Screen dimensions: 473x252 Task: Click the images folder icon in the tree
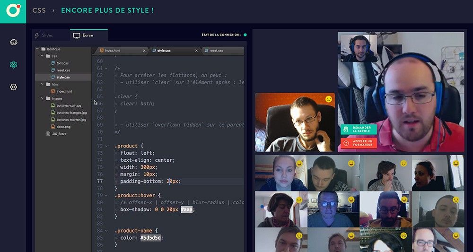click(x=48, y=98)
